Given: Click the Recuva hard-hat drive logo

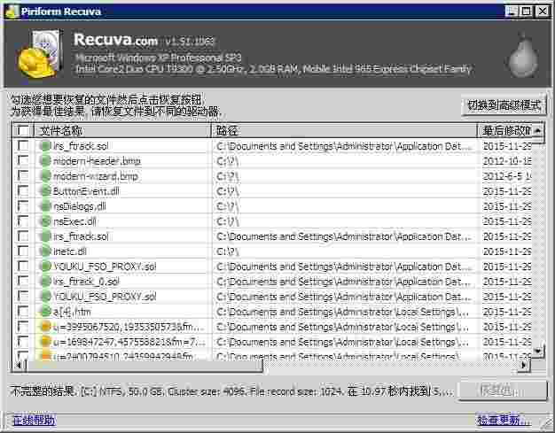Looking at the screenshot, I should tap(41, 55).
